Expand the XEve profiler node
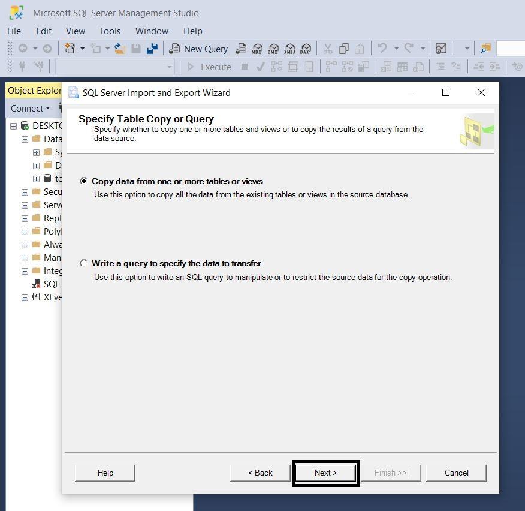The image size is (525, 511). [25, 297]
